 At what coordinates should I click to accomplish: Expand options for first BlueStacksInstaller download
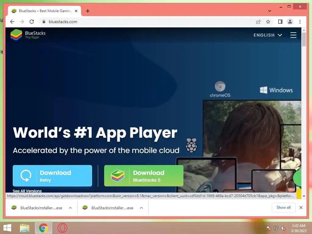pos(70,208)
